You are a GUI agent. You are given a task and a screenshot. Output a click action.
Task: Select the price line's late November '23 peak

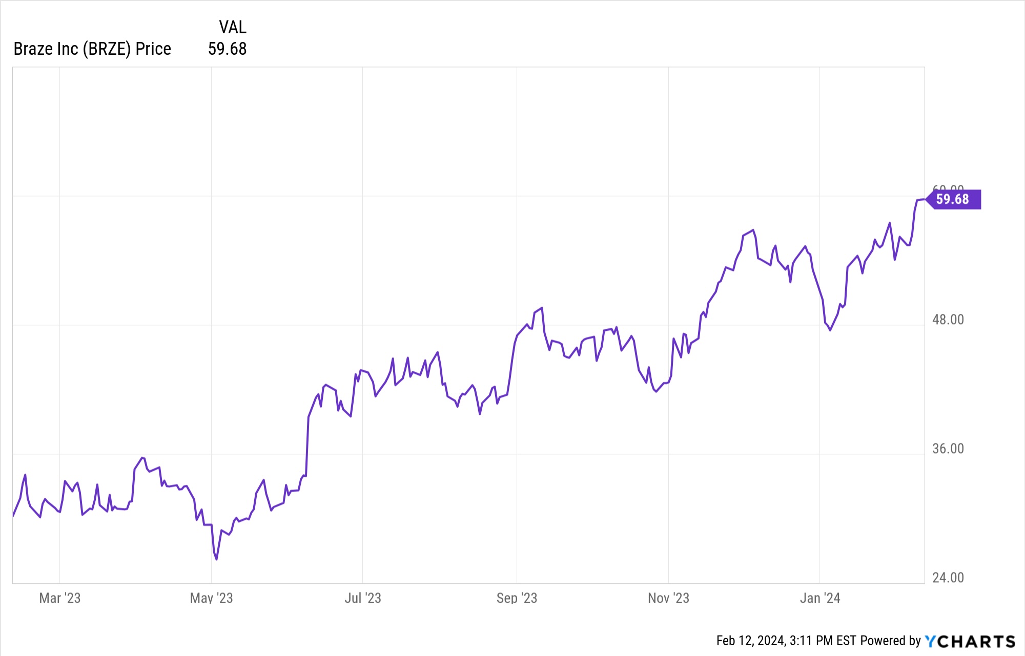(753, 230)
